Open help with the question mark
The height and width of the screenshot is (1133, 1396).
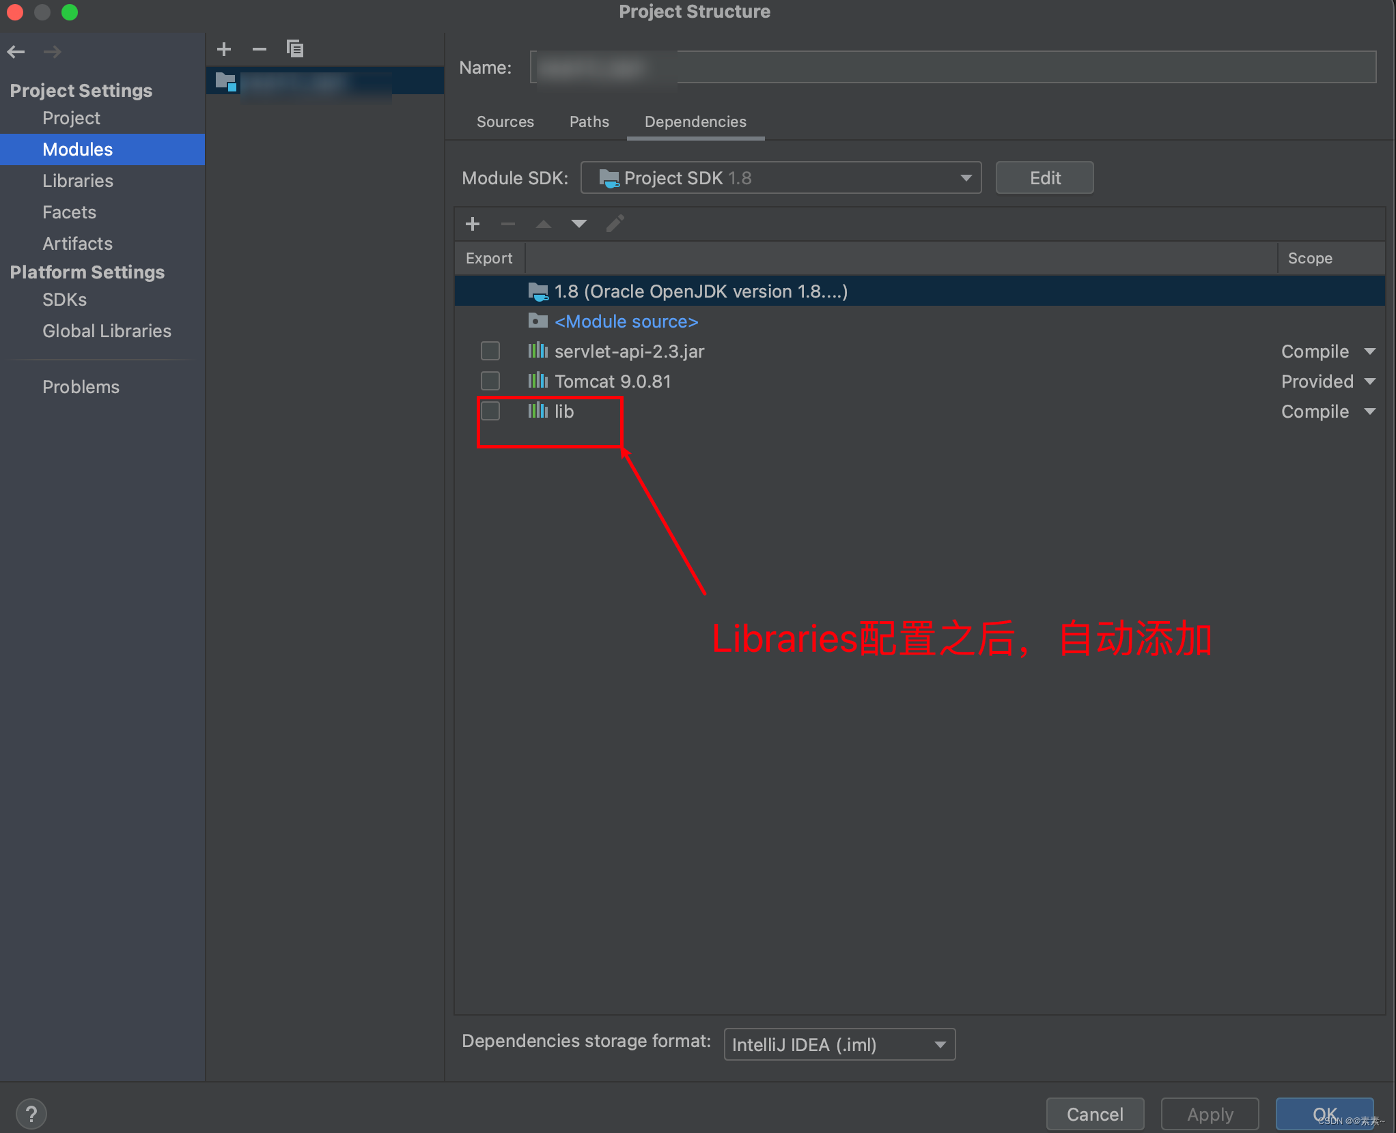31,1114
